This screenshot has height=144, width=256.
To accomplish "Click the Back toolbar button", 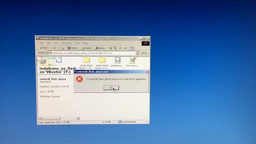I will (44, 48).
